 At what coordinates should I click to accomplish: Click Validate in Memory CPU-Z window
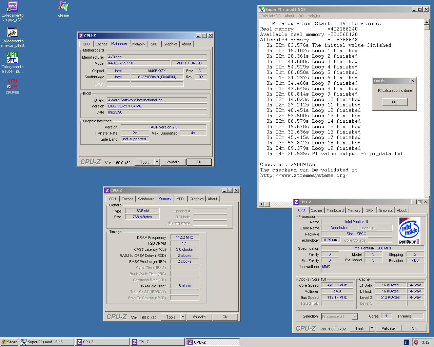coord(199,317)
